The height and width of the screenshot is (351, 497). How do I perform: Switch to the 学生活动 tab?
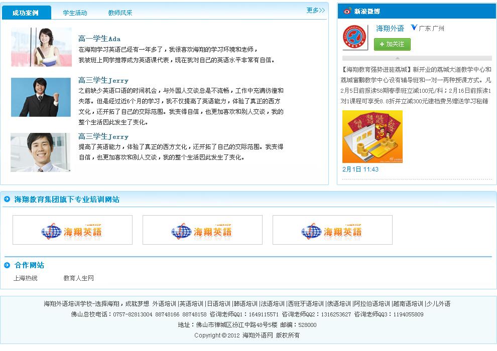pyautogui.click(x=75, y=13)
